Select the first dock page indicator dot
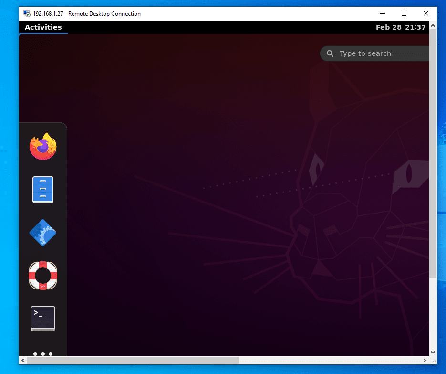 click(35, 354)
